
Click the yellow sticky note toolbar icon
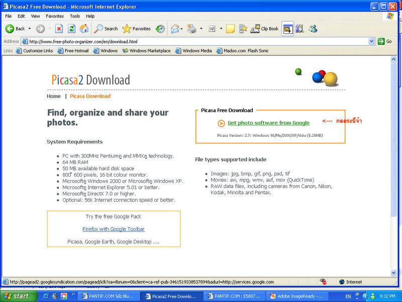point(230,29)
